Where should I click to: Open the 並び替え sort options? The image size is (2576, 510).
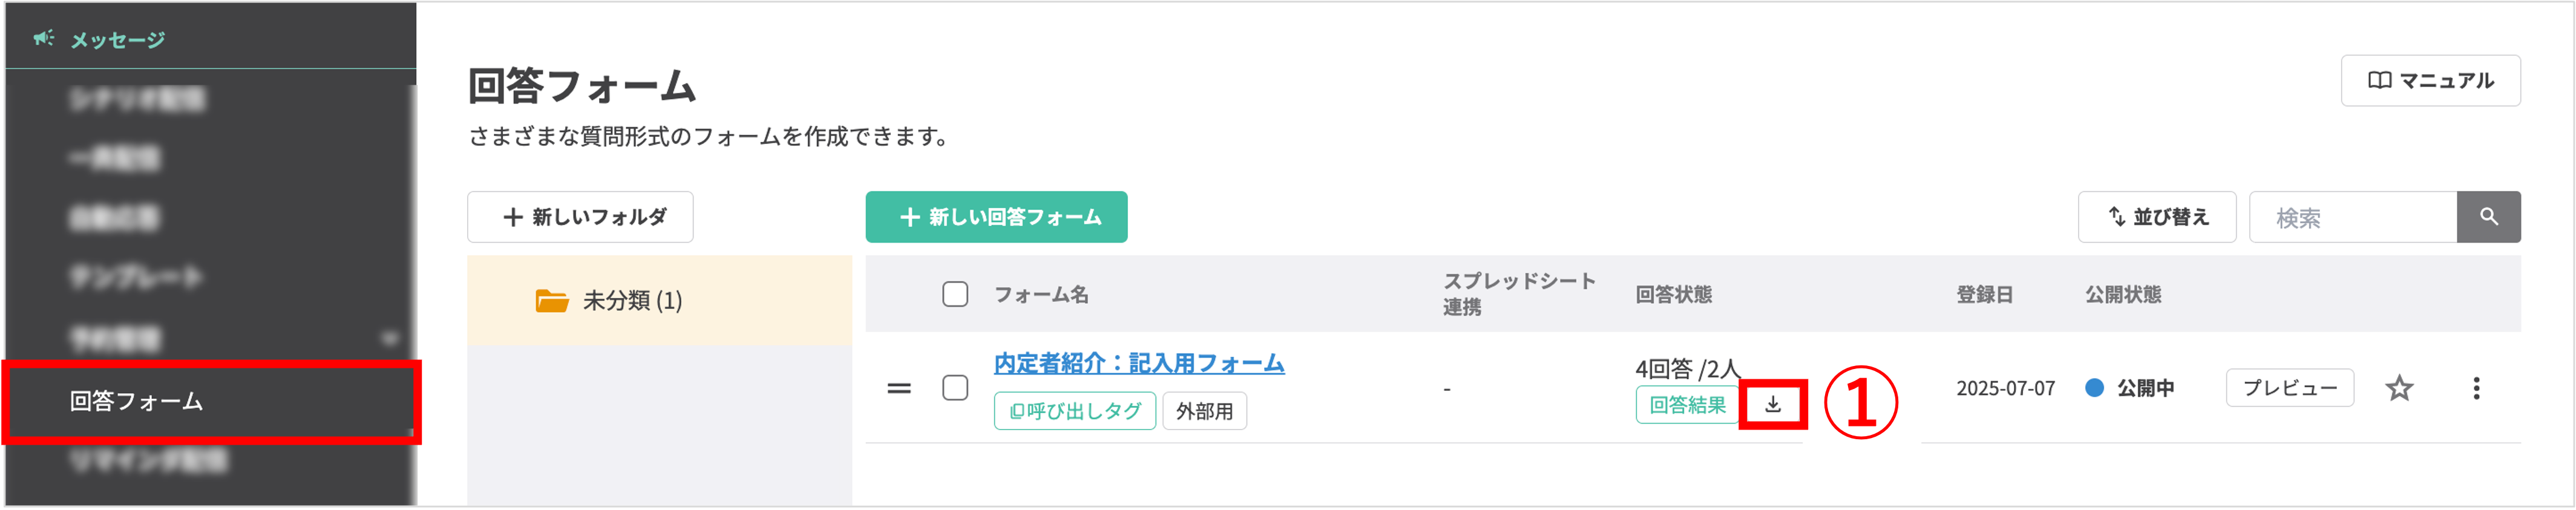pos(2156,217)
